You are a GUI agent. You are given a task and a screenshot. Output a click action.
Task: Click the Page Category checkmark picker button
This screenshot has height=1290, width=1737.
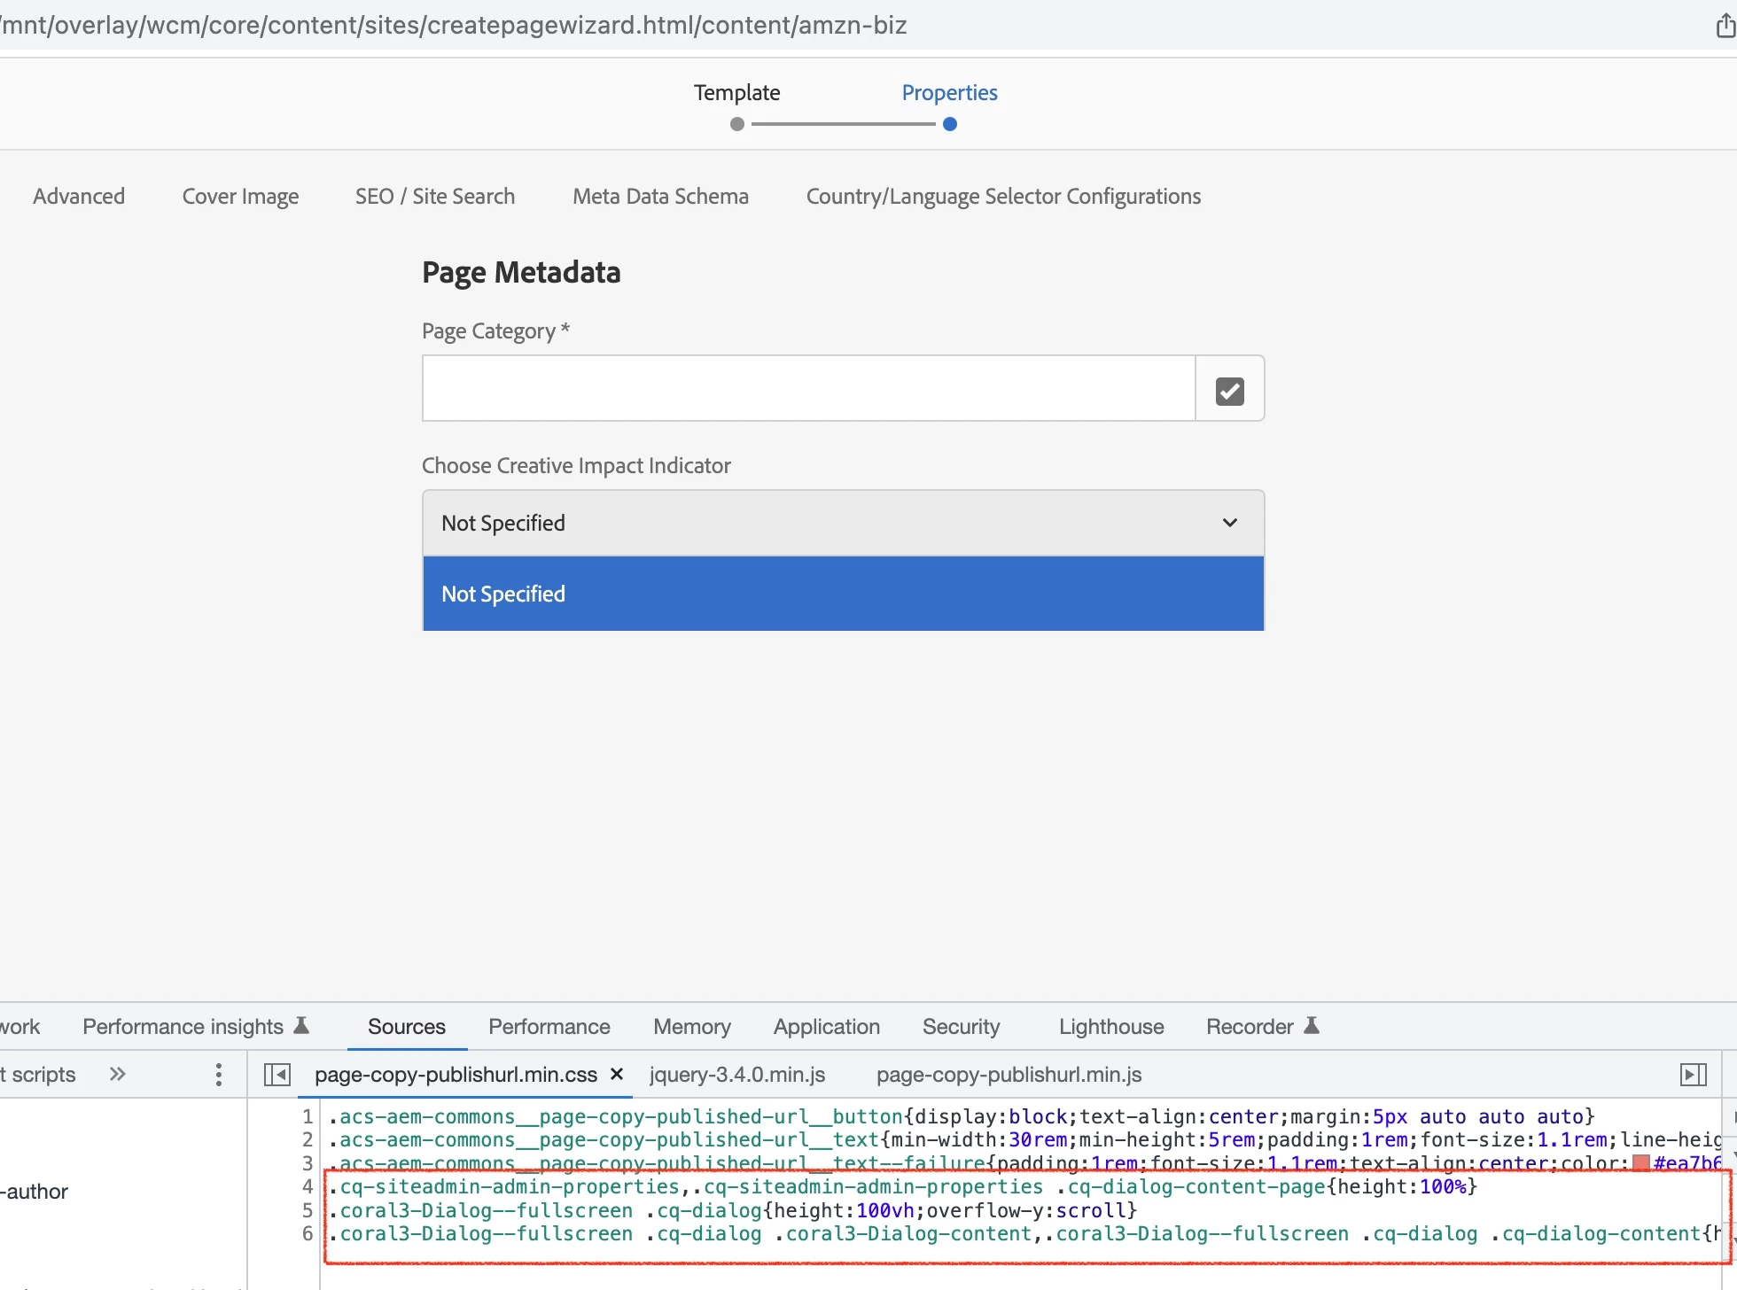(1229, 390)
